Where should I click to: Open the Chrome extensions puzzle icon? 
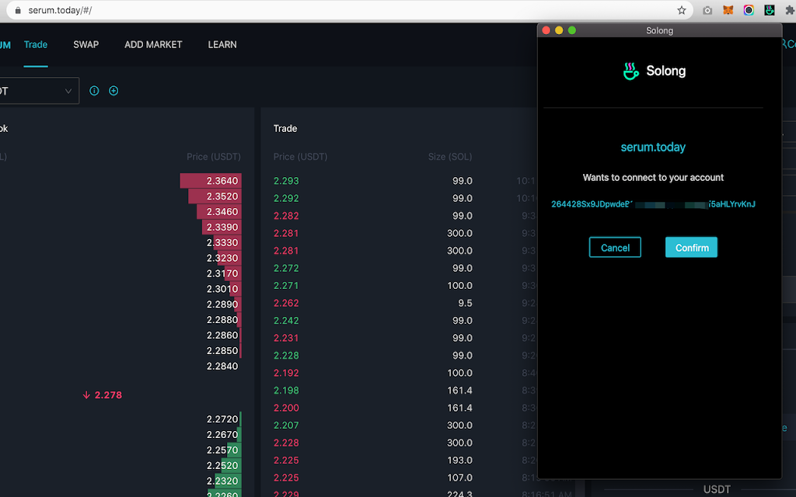point(790,10)
